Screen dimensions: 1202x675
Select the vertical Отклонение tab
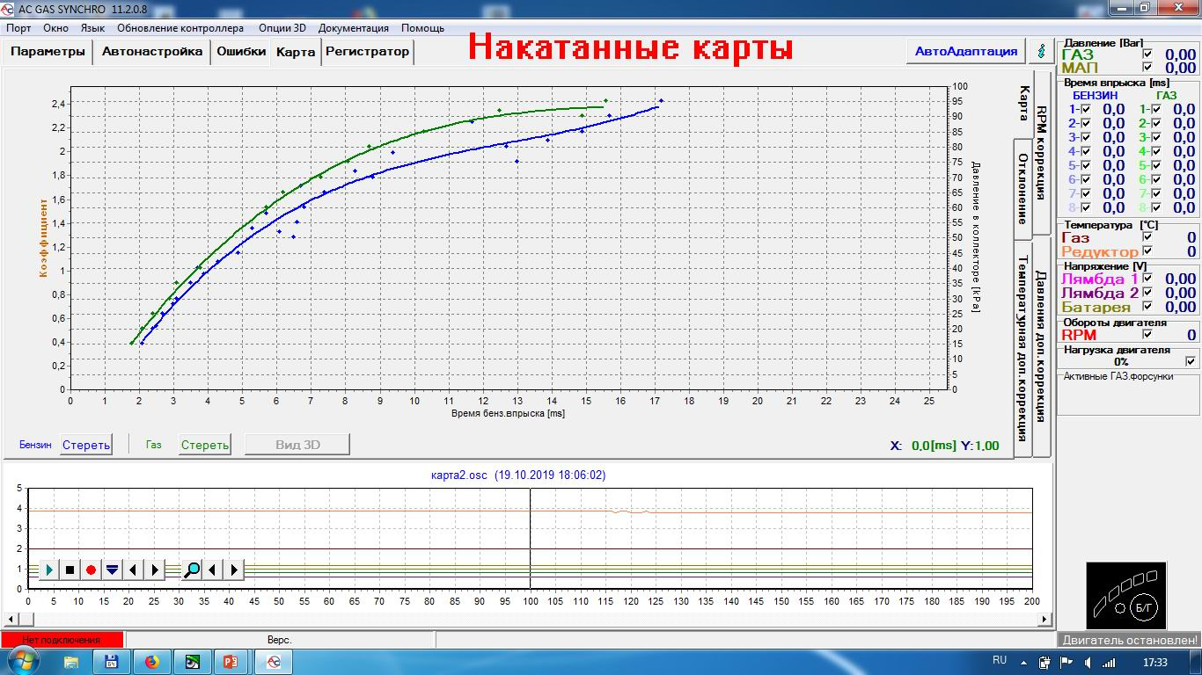click(1023, 189)
